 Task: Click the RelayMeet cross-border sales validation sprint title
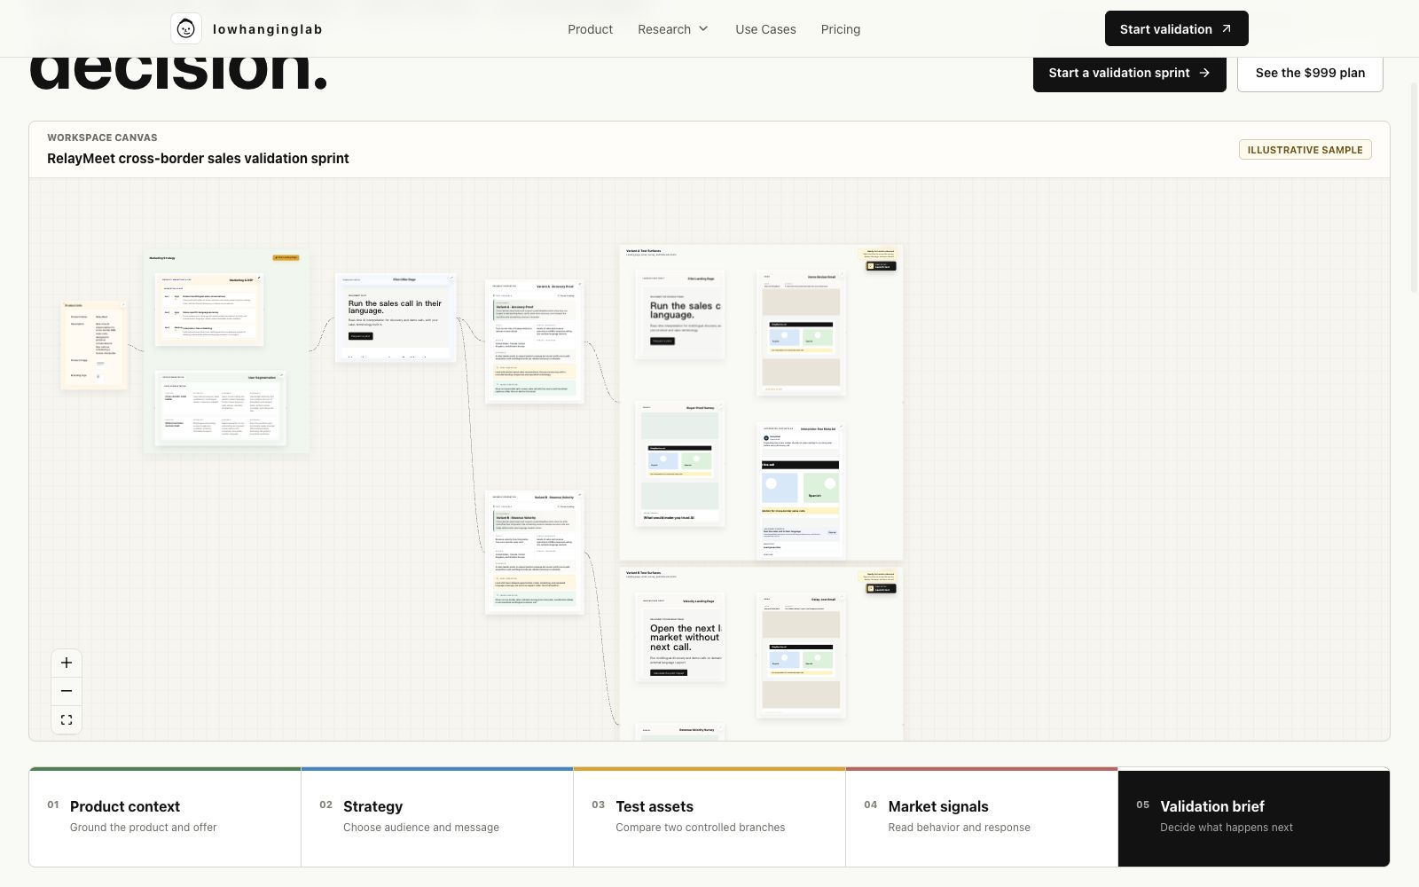[x=198, y=158]
